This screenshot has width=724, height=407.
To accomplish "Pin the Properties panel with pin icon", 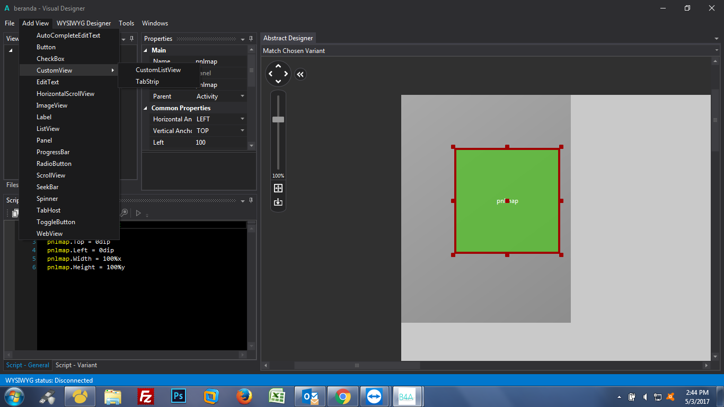I will tap(251, 39).
